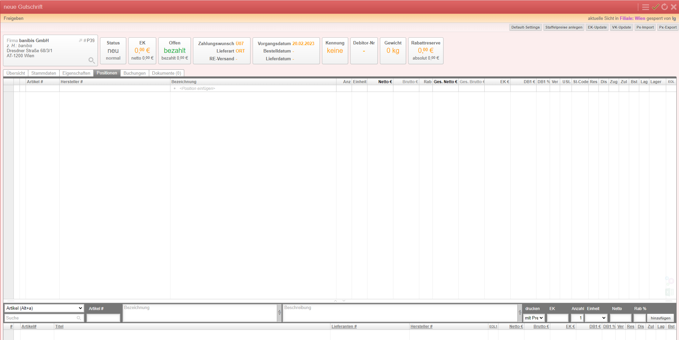Click the Gewicht 0 kg box

coord(393,50)
